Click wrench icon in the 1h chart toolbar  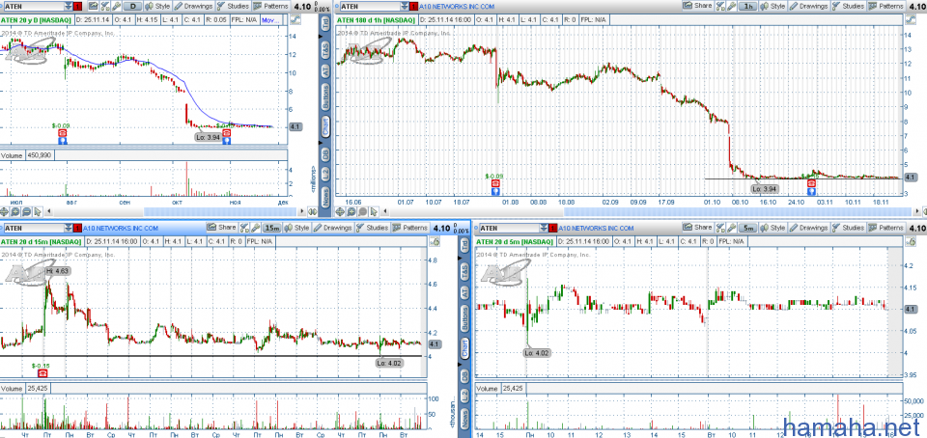click(x=731, y=6)
